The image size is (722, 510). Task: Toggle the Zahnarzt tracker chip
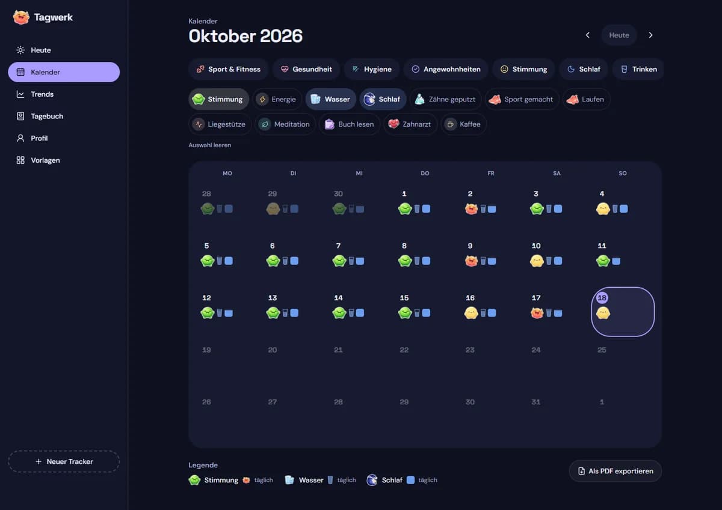click(410, 124)
